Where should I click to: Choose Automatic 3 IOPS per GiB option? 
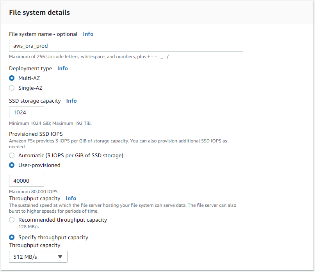click(12, 155)
